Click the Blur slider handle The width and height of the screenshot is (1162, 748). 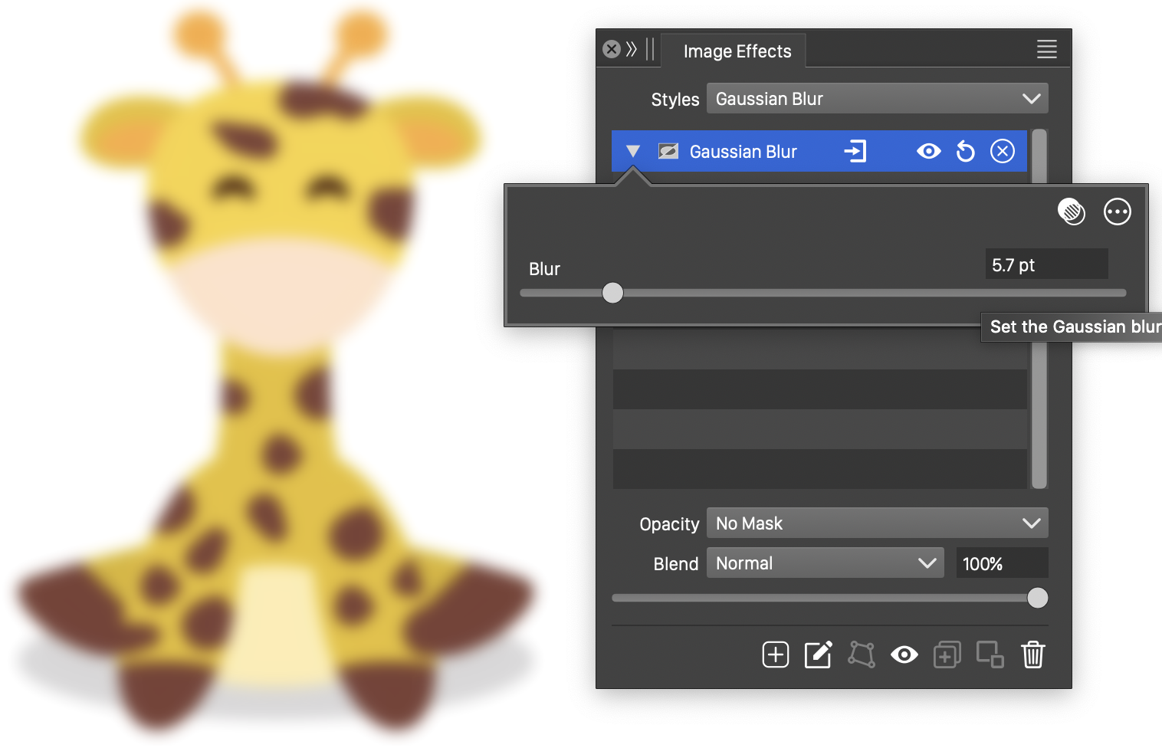(612, 293)
